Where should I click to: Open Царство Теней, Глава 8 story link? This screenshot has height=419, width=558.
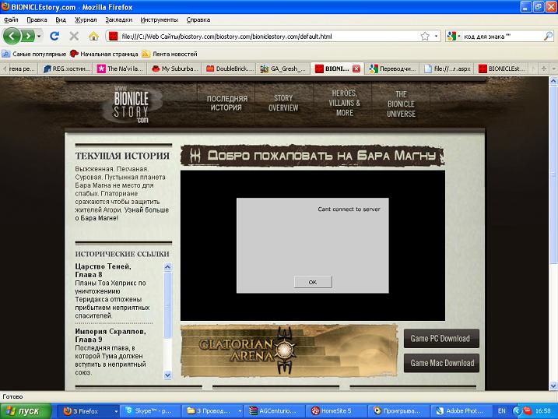[x=104, y=270]
